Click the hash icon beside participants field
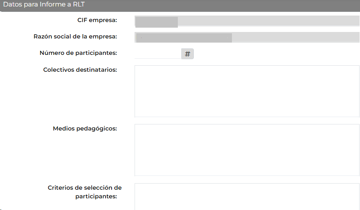Viewport: 360px width, 210px height. click(x=187, y=54)
